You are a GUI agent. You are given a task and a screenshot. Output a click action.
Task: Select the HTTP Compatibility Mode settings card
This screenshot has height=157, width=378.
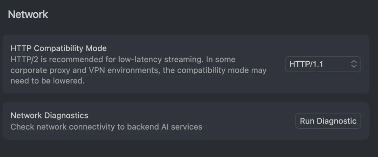coord(186,64)
